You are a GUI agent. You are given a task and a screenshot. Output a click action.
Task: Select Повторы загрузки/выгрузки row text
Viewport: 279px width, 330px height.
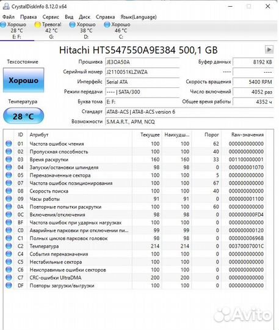click(x=62, y=285)
